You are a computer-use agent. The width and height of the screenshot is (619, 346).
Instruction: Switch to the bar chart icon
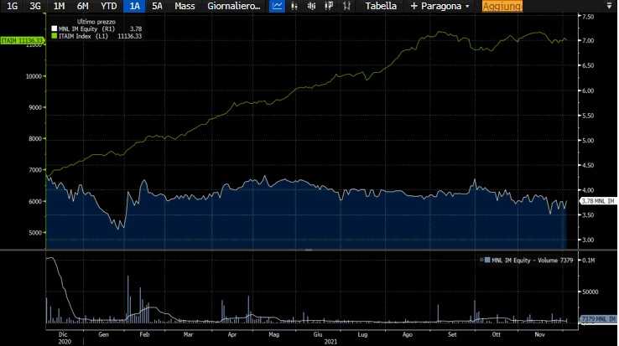(294, 6)
